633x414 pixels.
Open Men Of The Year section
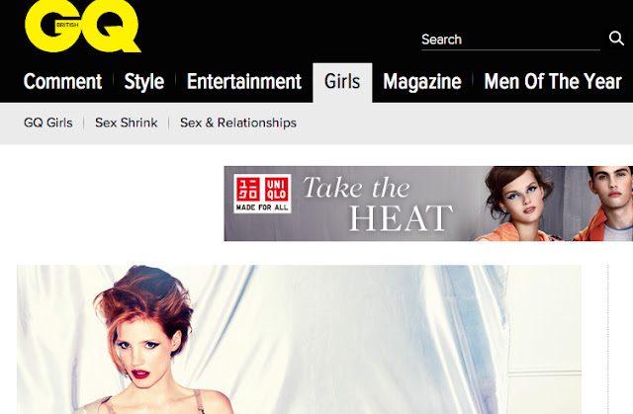[553, 82]
